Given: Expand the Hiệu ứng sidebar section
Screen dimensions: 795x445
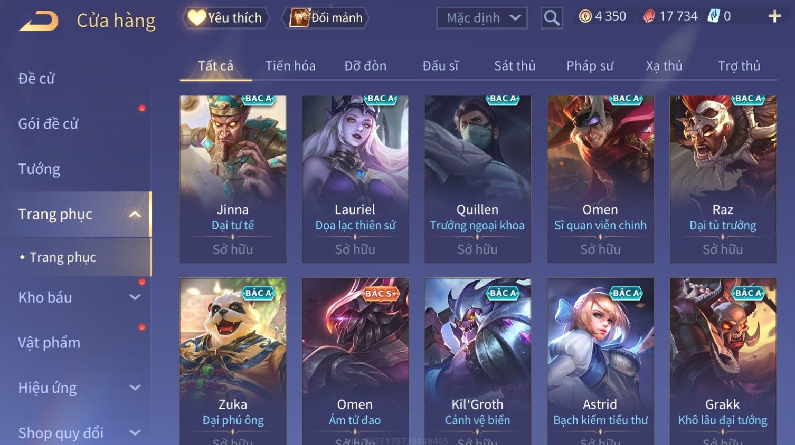Looking at the screenshot, I should 135,388.
